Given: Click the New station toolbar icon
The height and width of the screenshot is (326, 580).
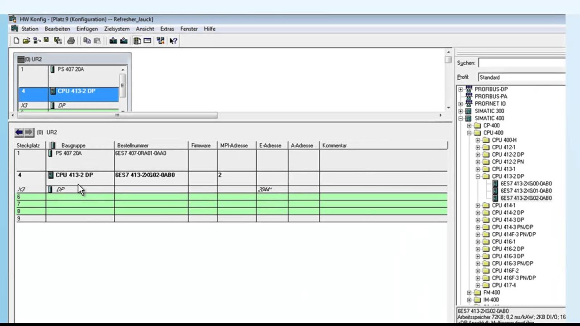Looking at the screenshot, I should [x=16, y=41].
